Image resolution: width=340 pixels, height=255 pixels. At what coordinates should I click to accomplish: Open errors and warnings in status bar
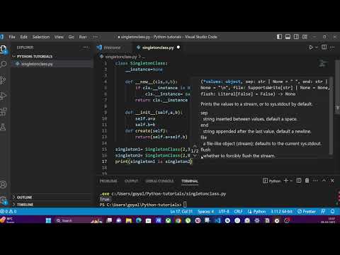coord(9,211)
